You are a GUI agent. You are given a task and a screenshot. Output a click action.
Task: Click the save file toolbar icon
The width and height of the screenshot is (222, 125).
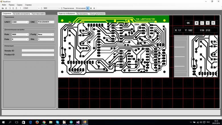pyautogui.click(x=6, y=8)
